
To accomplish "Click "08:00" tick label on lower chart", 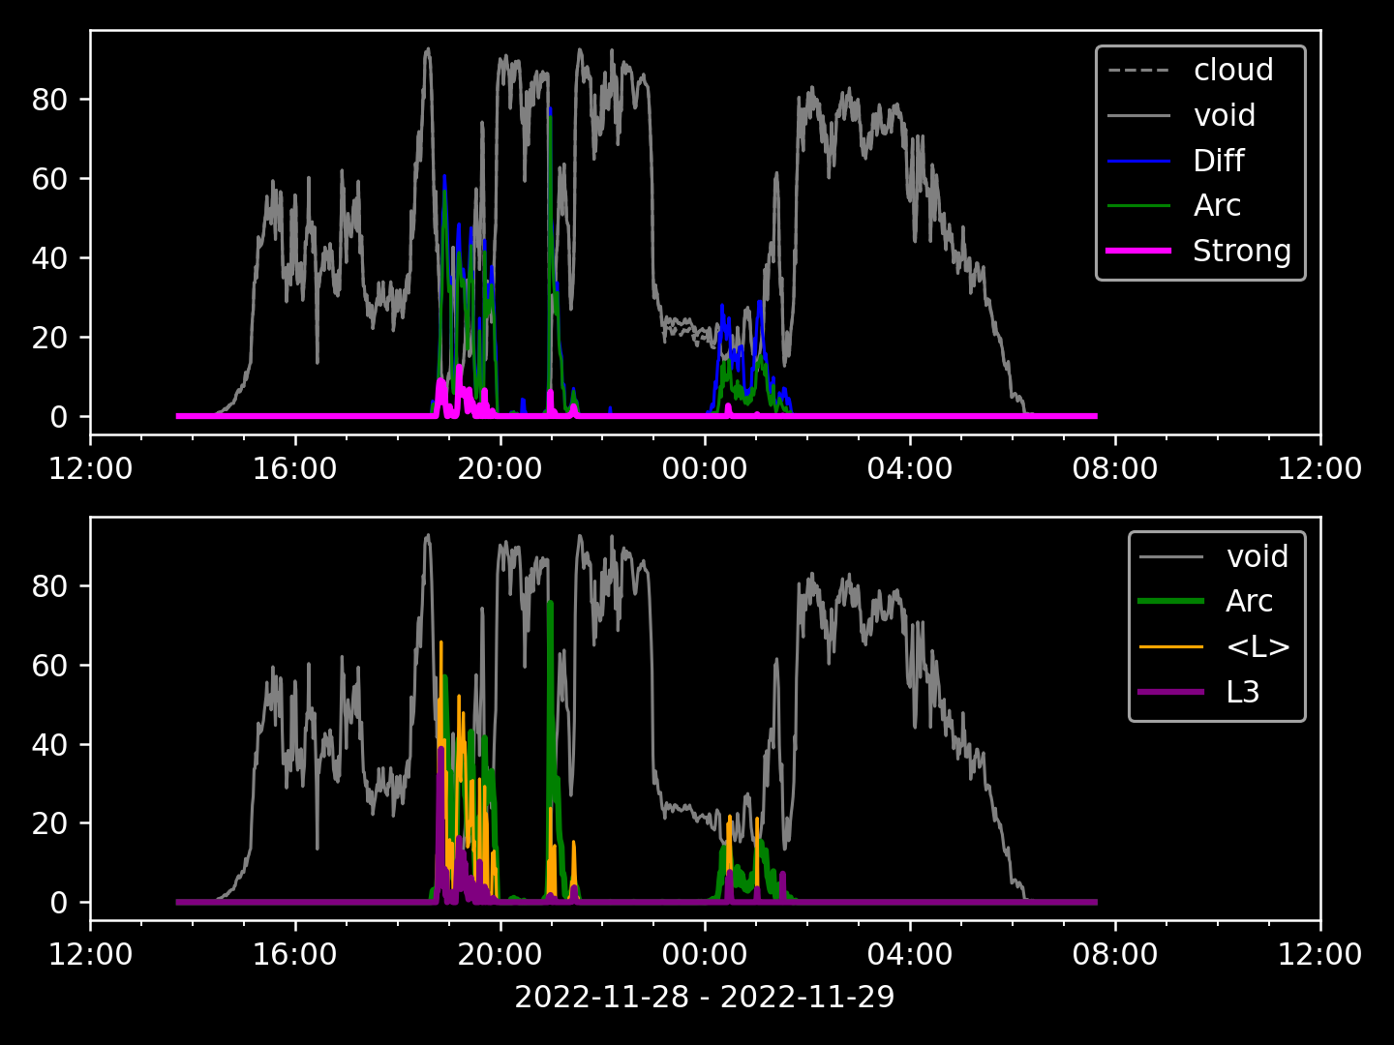I will pos(1115,955).
